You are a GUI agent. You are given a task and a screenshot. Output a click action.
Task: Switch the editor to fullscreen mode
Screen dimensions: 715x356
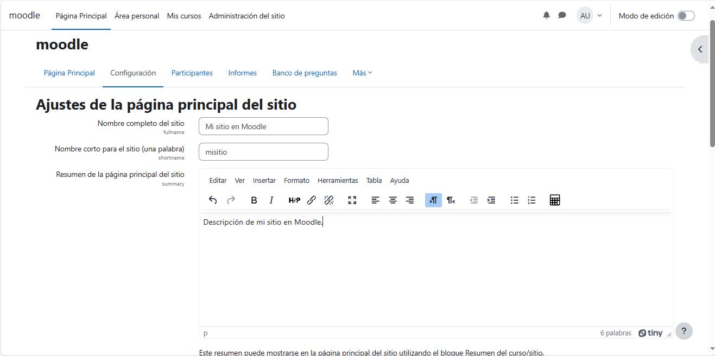click(352, 200)
